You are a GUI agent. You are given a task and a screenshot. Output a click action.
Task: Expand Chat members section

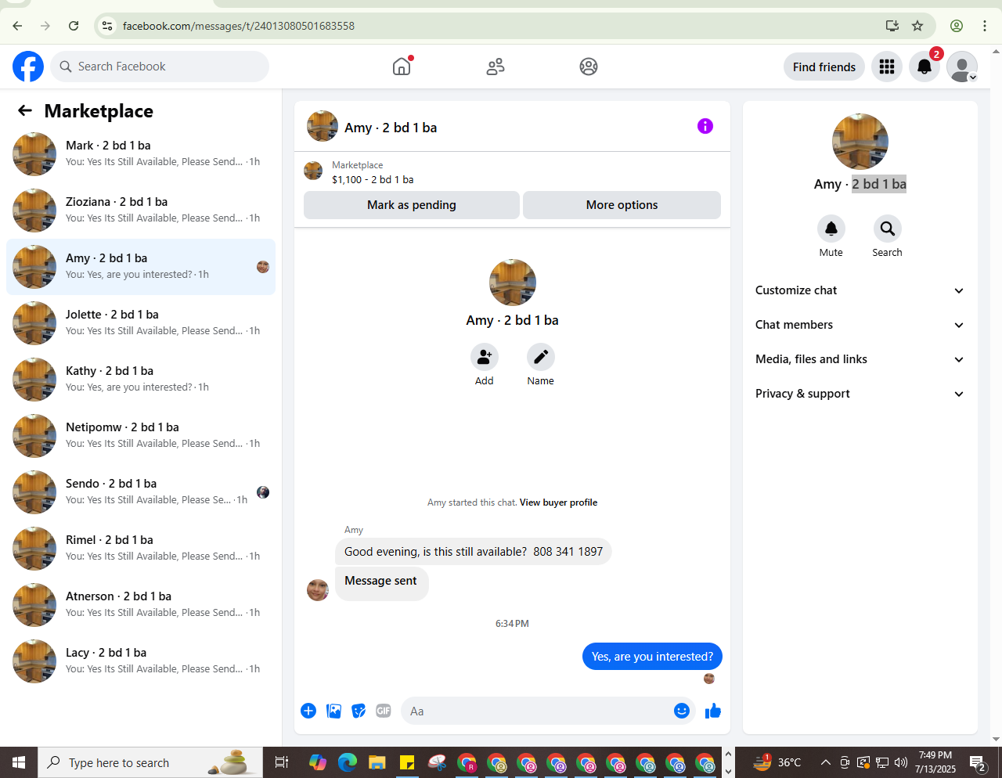[x=860, y=325]
